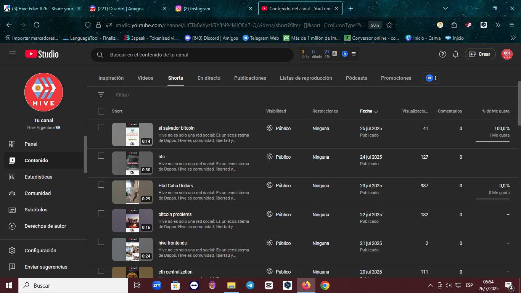The height and width of the screenshot is (293, 521).
Task: Expand Firefox toolbar overflow chevron
Action: tap(498, 25)
